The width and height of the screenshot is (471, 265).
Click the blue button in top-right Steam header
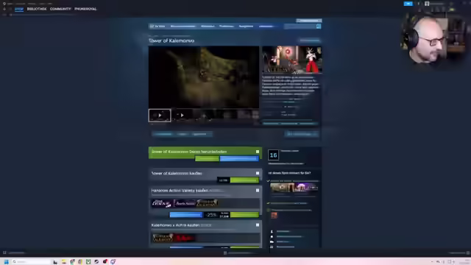click(x=408, y=4)
